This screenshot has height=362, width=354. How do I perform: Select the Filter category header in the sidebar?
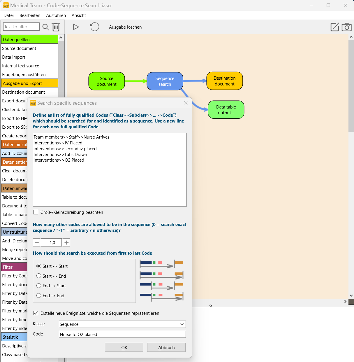tap(14, 267)
